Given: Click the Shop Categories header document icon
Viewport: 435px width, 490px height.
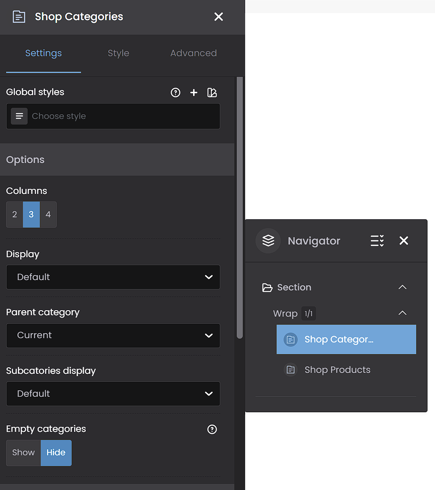Looking at the screenshot, I should click(19, 16).
